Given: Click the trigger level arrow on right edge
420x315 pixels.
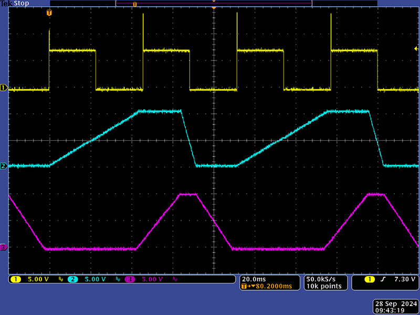Looking at the screenshot, I should (416, 48).
